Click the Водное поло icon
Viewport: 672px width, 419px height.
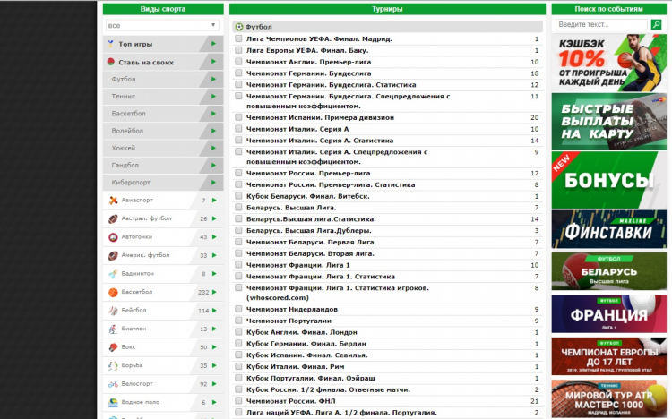[113, 402]
